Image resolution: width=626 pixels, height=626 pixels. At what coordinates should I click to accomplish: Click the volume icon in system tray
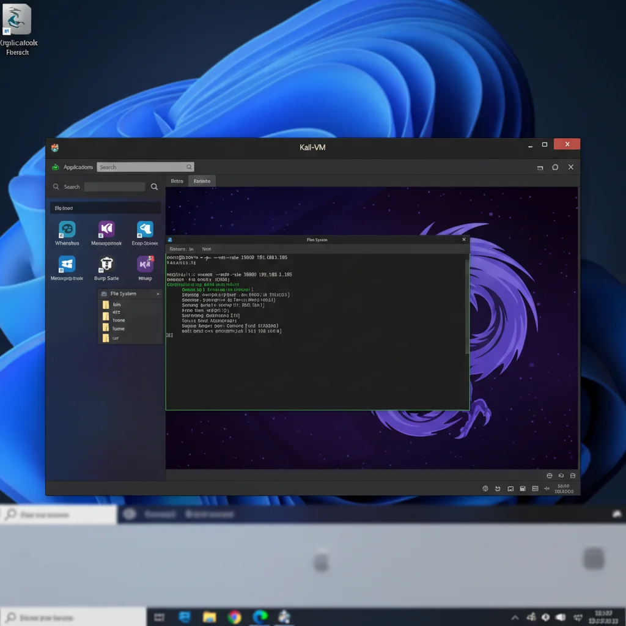(561, 617)
